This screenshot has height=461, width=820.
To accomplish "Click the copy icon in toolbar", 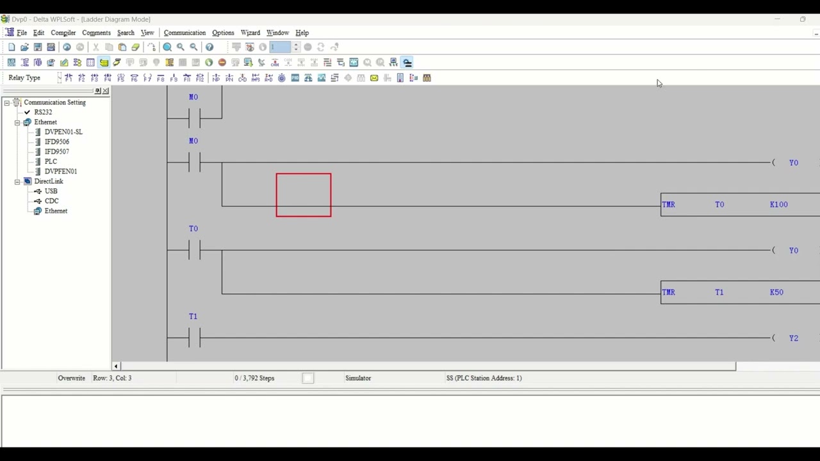I will [109, 47].
